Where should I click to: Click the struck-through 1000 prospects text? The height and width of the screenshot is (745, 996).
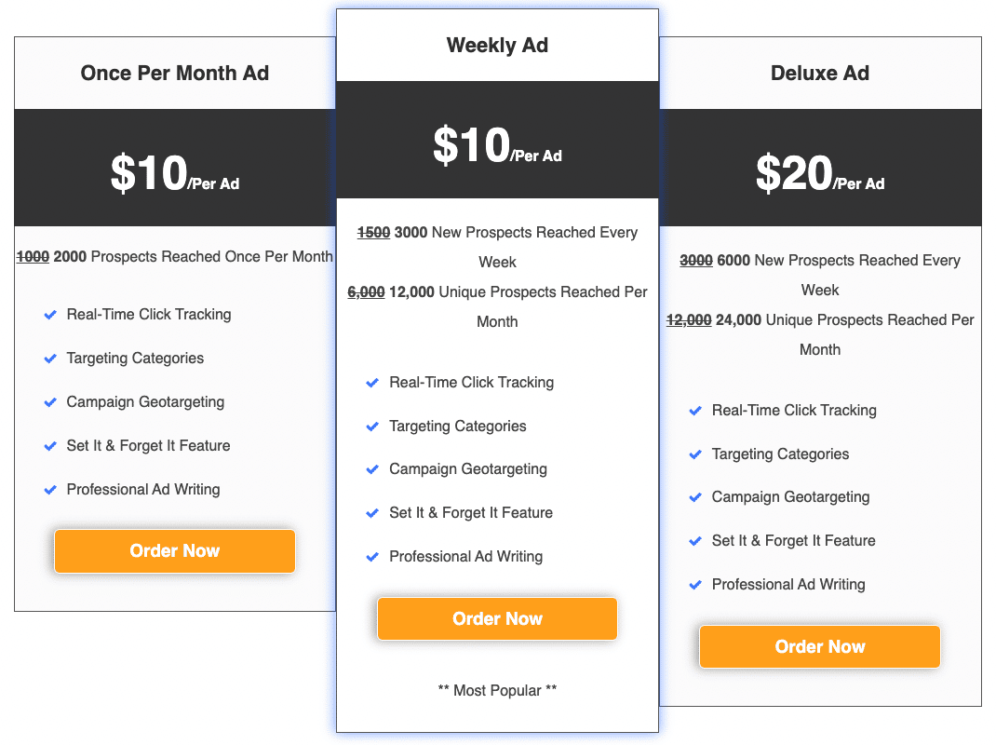point(33,257)
